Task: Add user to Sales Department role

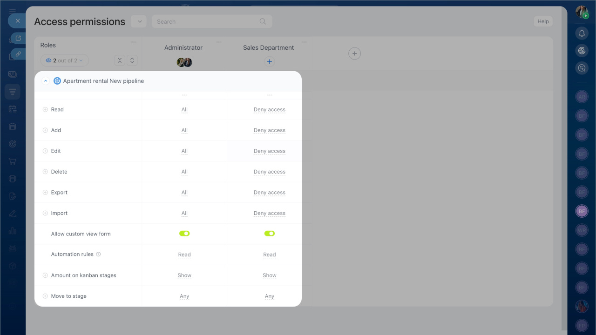Action: click(269, 61)
